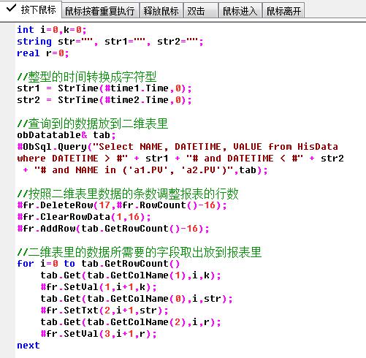Click the string str declaration line
Viewport: 366px width, 358px height.
(110, 42)
